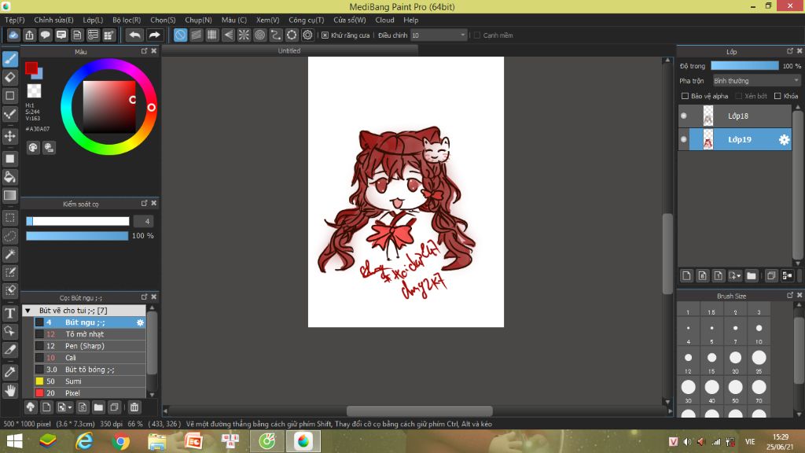Undock the Màu color panel

[x=145, y=51]
